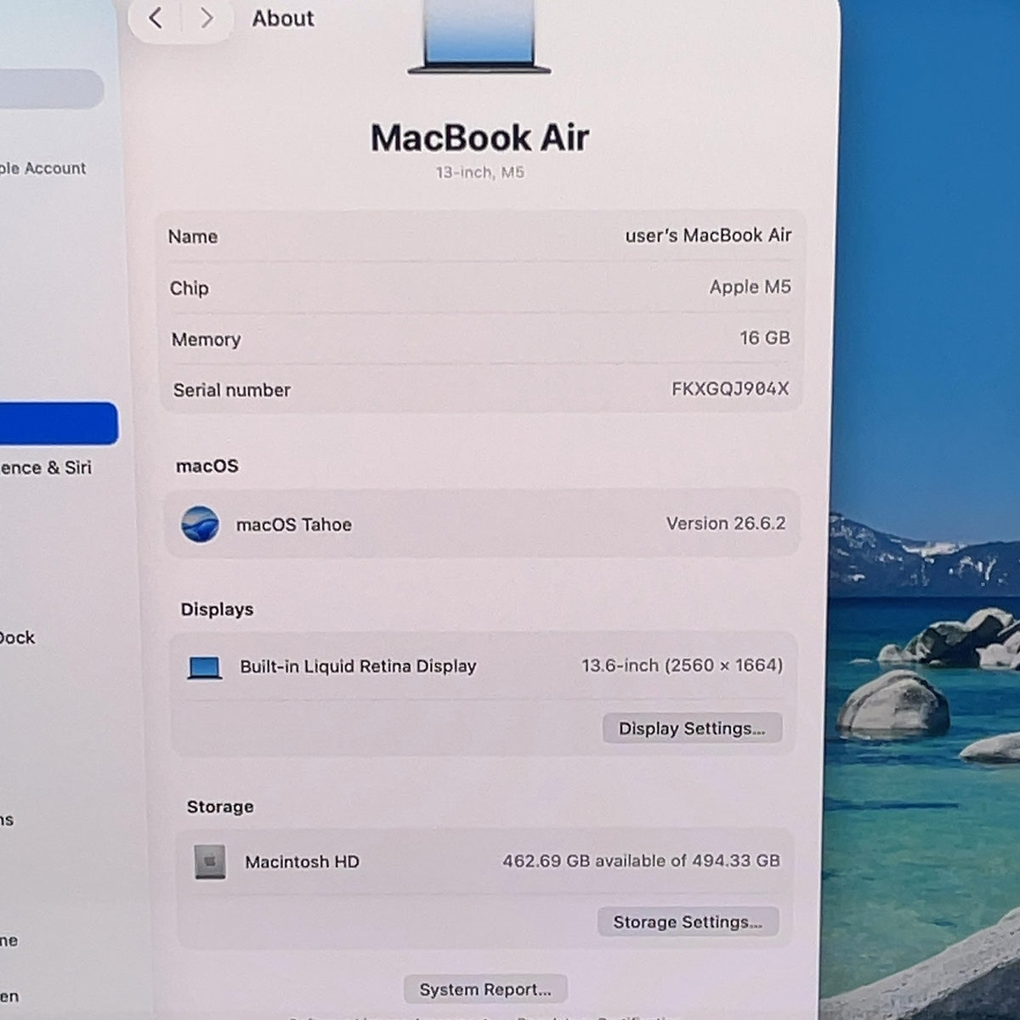This screenshot has height=1020, width=1020.
Task: Click the MacBook Air image at top
Action: click(x=479, y=36)
